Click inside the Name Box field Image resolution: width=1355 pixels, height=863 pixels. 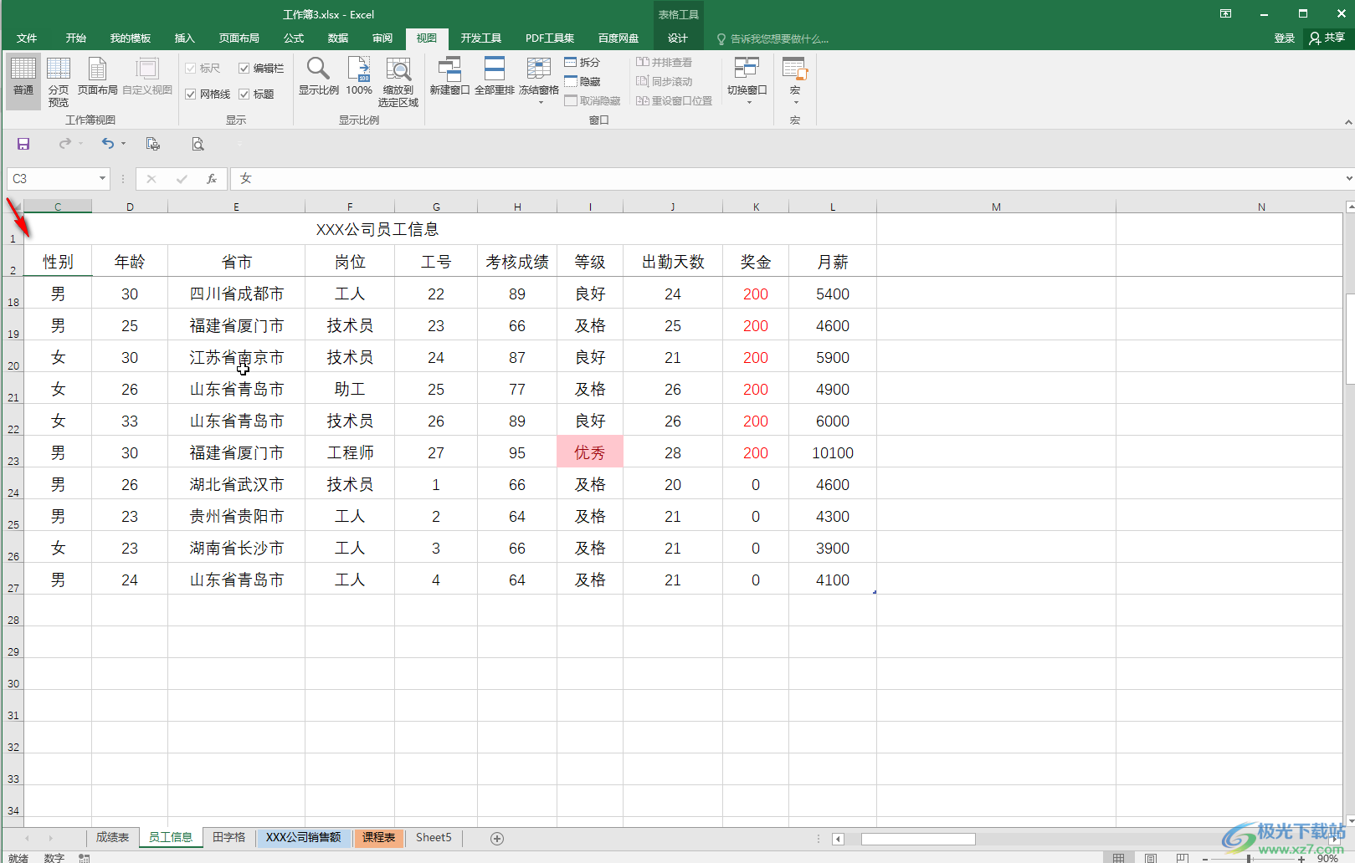[x=51, y=178]
